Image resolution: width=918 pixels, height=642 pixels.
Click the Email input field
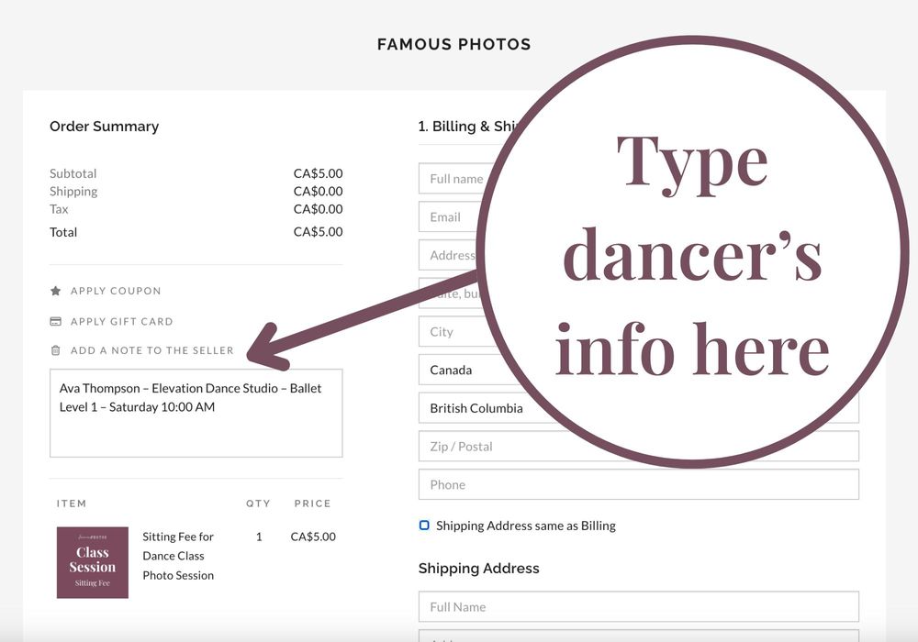click(448, 217)
